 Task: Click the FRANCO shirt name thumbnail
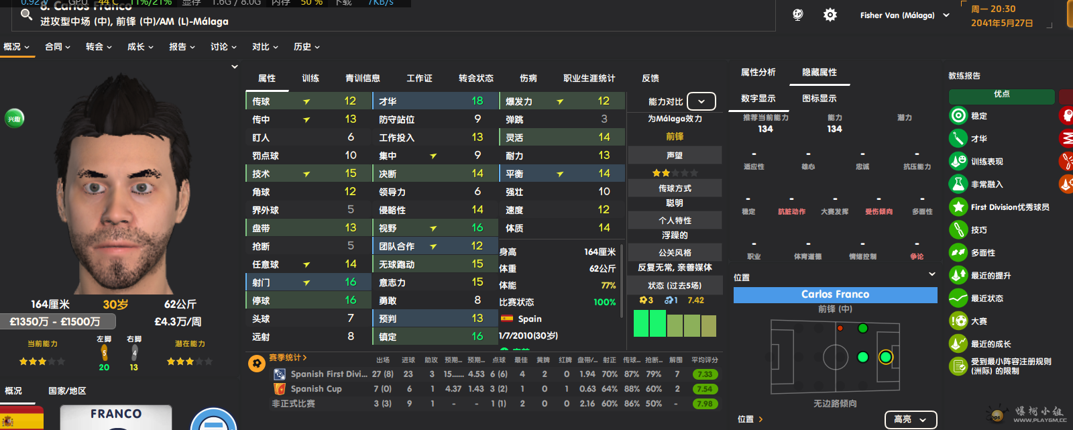click(x=116, y=417)
